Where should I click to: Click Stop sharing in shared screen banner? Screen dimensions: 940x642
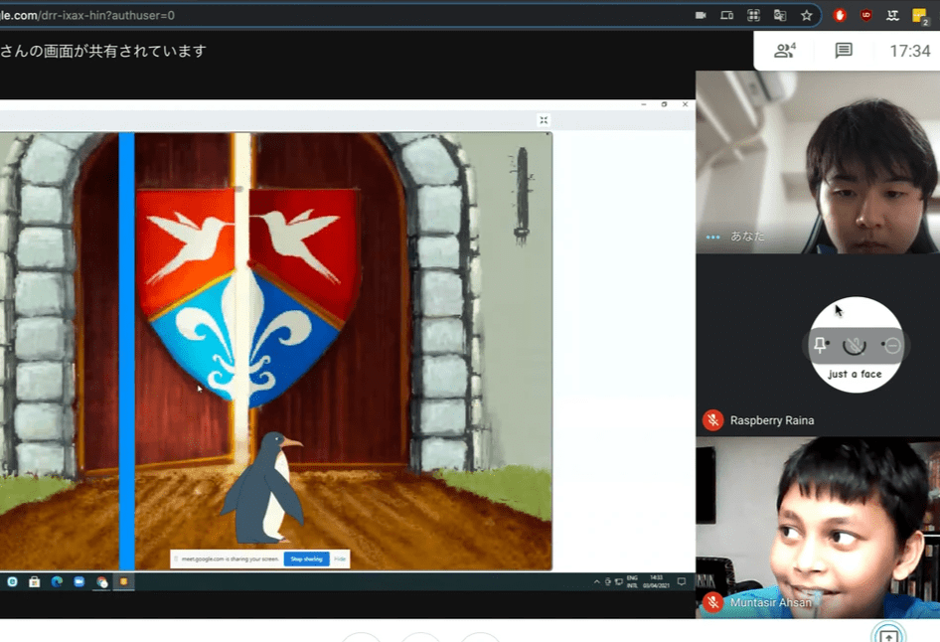(x=306, y=559)
